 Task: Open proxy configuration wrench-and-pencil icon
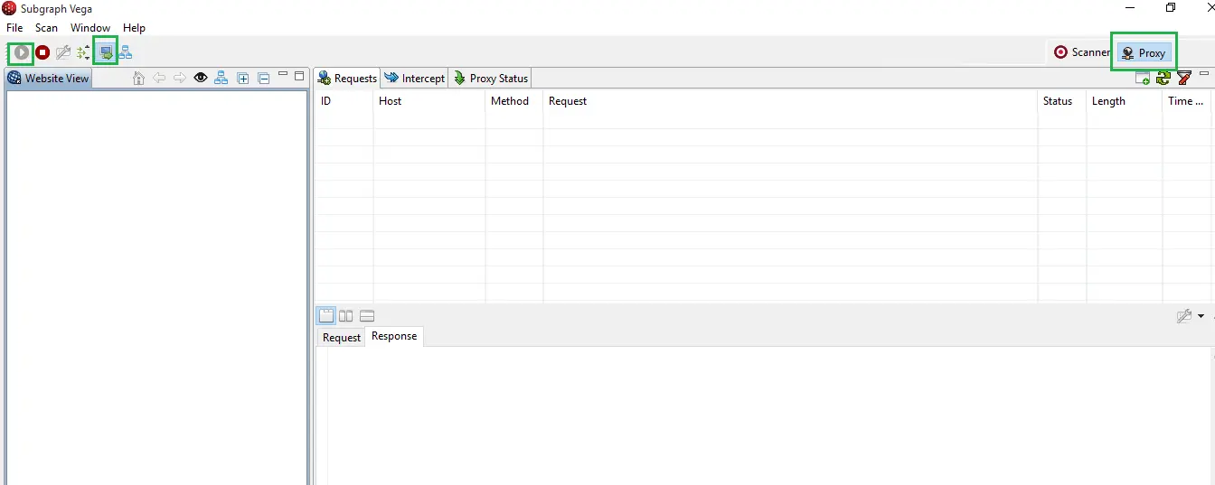(x=63, y=53)
